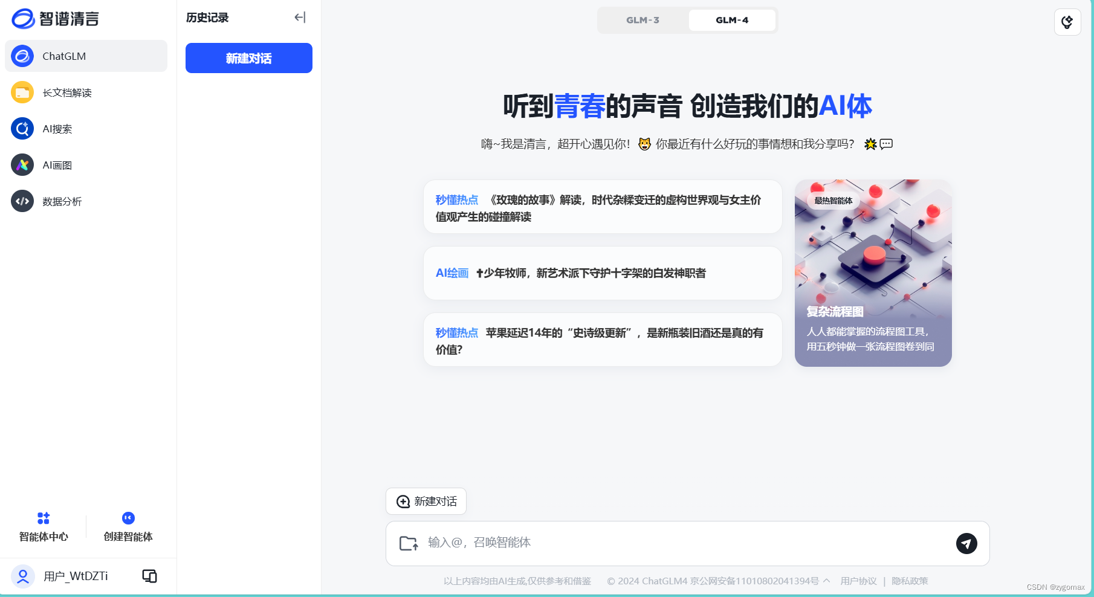Switch to the GLM-4 model tab
Screen dimensions: 1094x597
pyautogui.click(x=732, y=20)
